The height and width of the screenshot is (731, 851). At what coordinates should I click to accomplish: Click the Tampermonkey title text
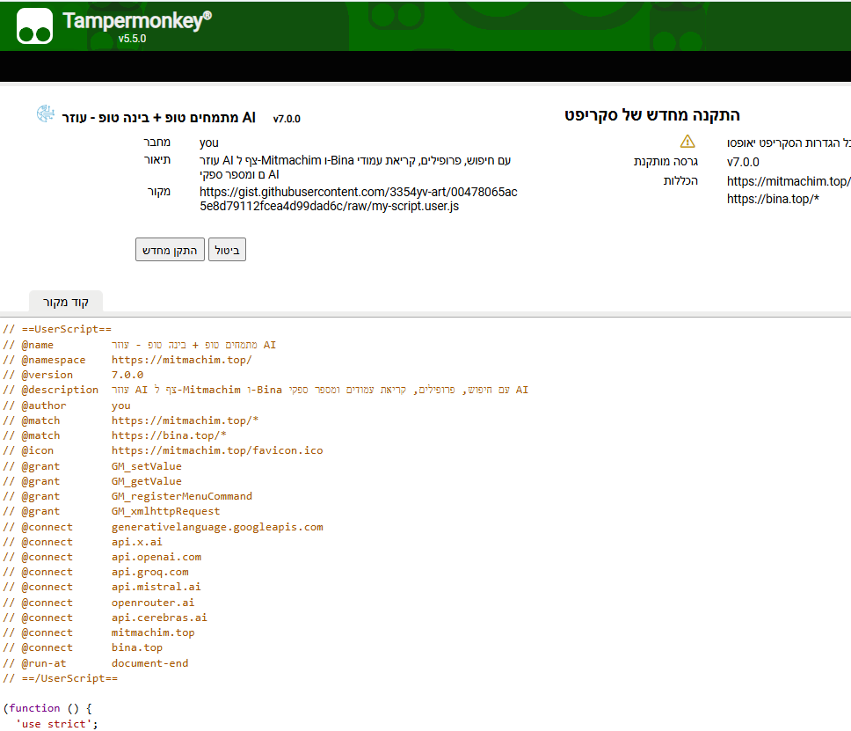tap(137, 20)
